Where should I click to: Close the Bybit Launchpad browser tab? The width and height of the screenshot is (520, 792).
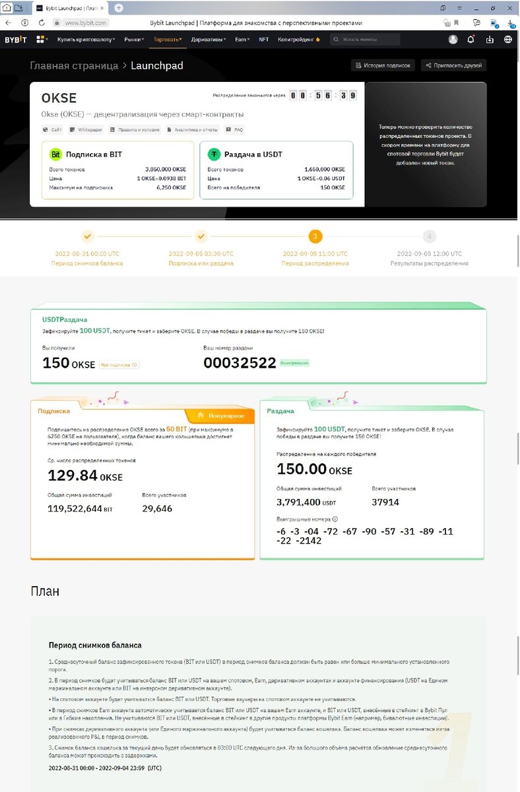102,8
